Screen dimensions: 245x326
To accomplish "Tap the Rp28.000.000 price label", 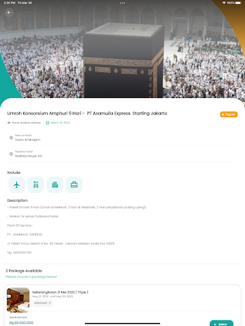I will click(x=21, y=323).
